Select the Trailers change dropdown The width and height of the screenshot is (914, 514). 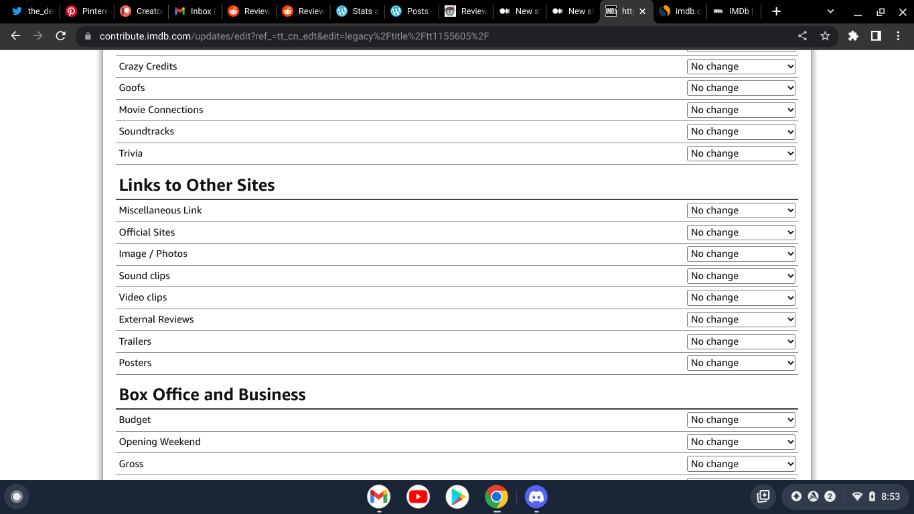coord(741,341)
